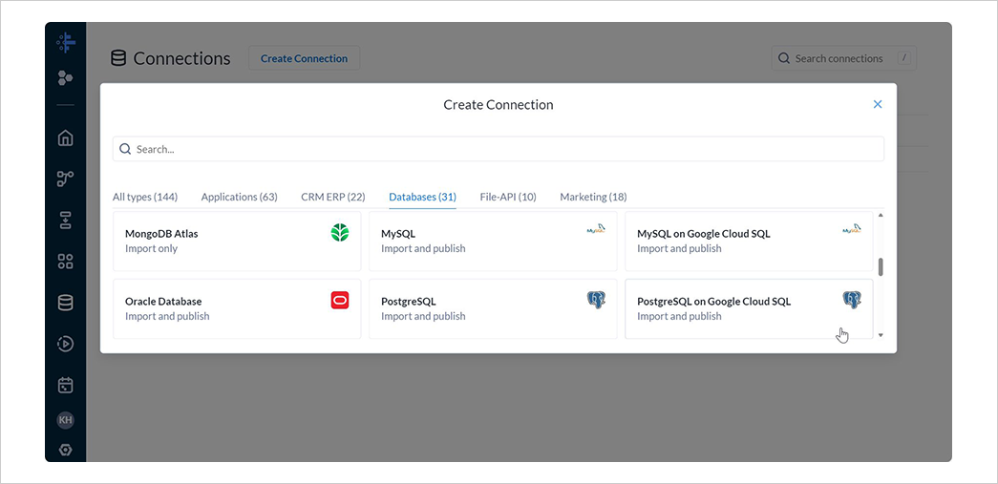This screenshot has height=484, width=998.
Task: Click the red Oracle Database logo
Action: pyautogui.click(x=340, y=300)
